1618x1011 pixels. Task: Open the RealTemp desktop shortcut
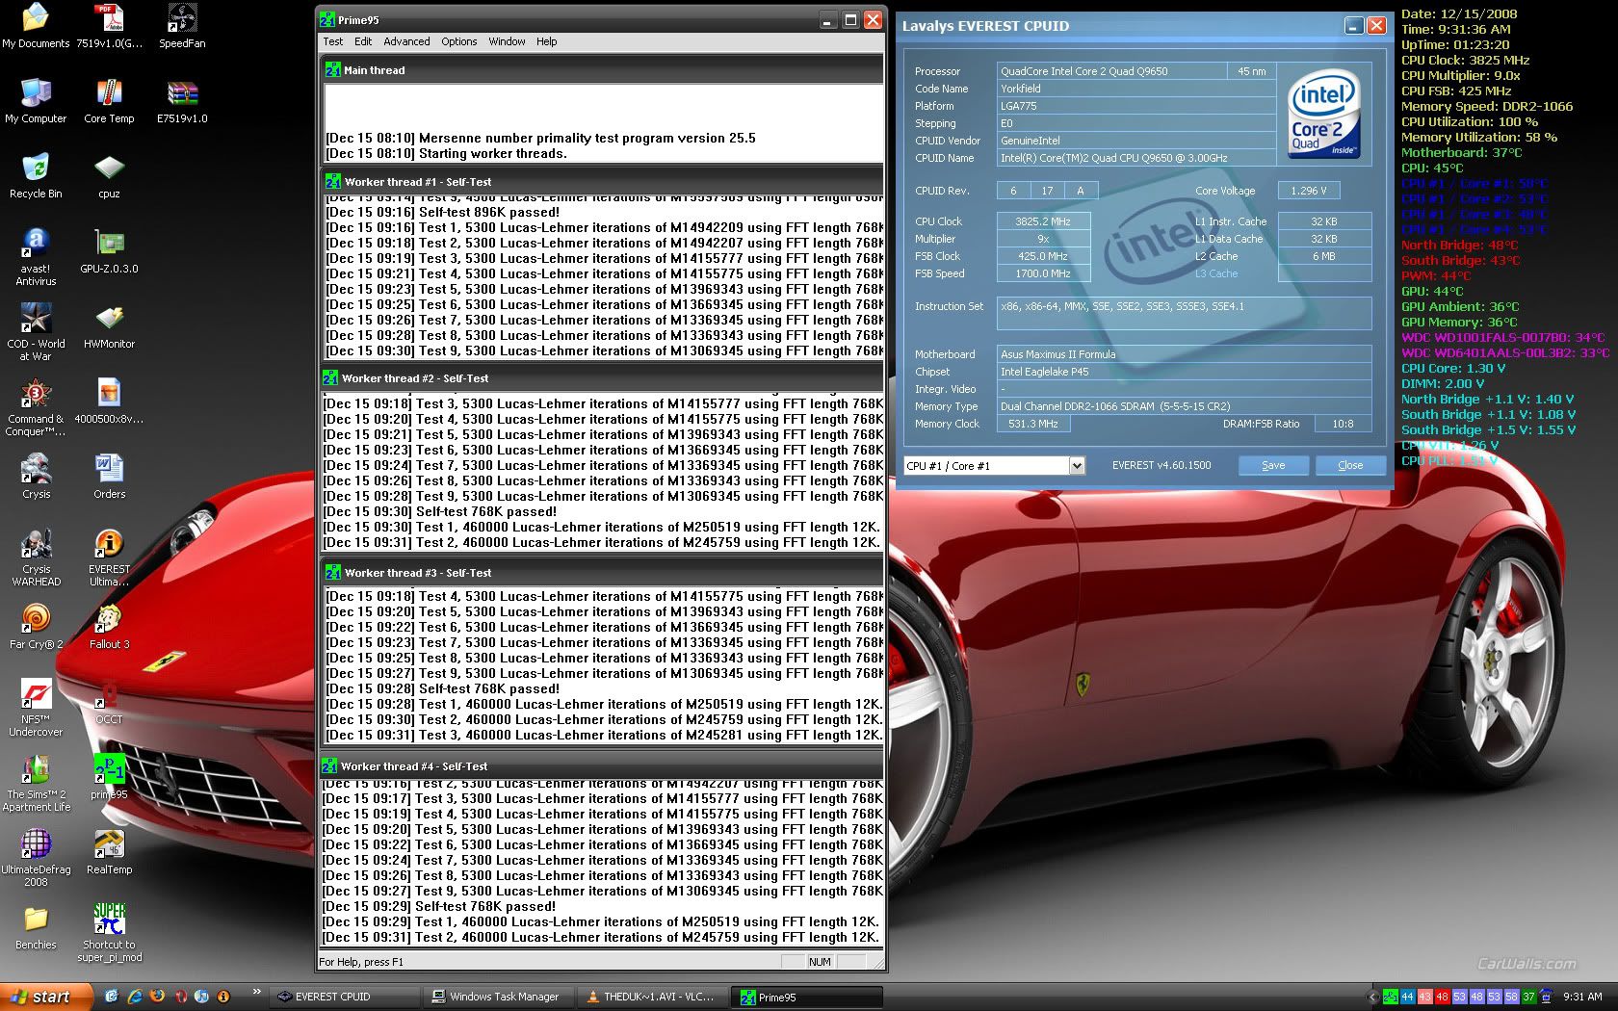(x=109, y=852)
